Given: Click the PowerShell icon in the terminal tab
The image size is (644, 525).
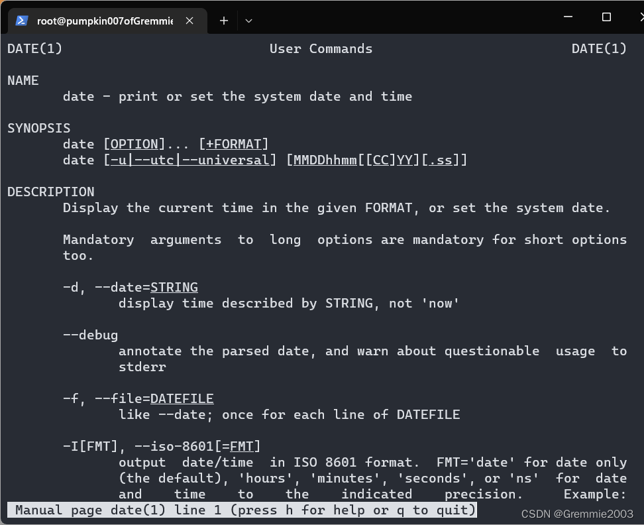Looking at the screenshot, I should pos(22,21).
